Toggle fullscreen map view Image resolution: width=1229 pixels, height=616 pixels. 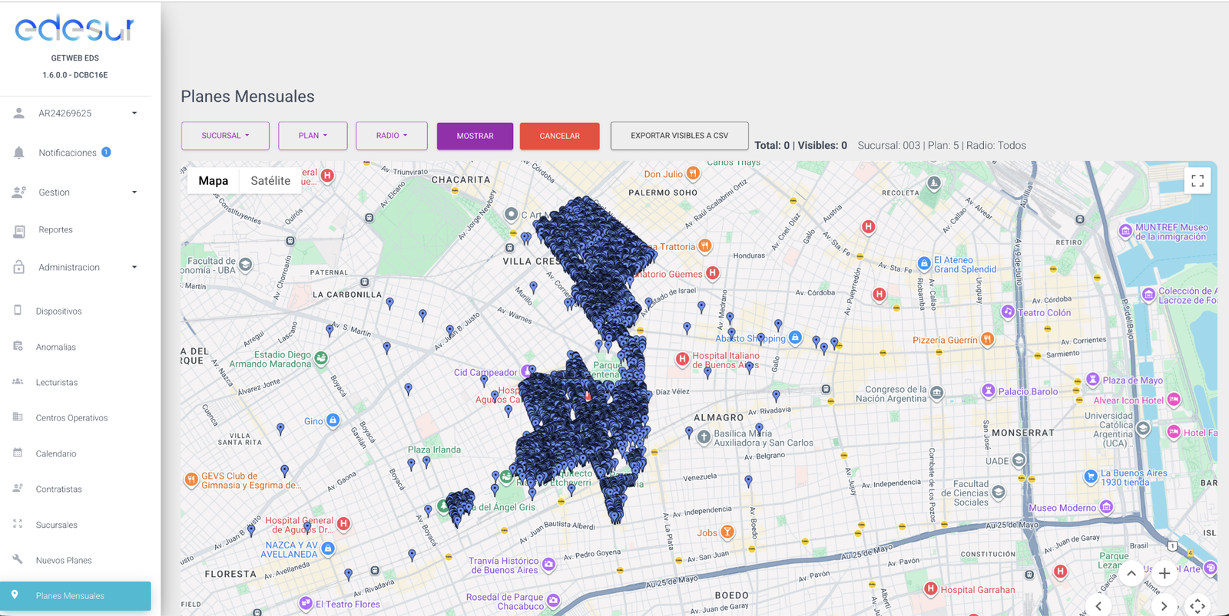point(1198,181)
